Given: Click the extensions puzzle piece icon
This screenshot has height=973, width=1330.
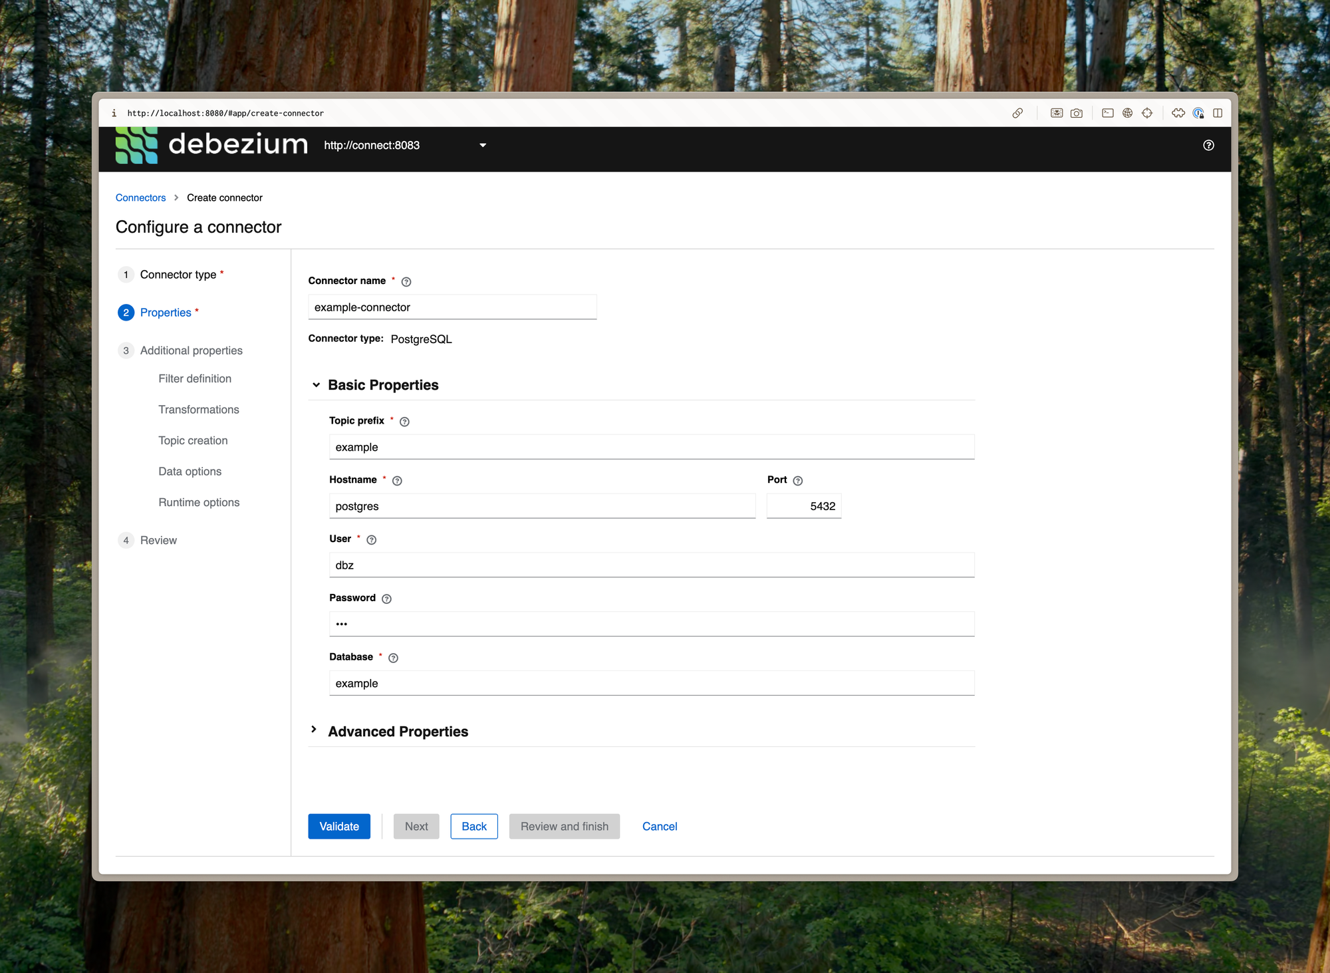Looking at the screenshot, I should (1178, 113).
